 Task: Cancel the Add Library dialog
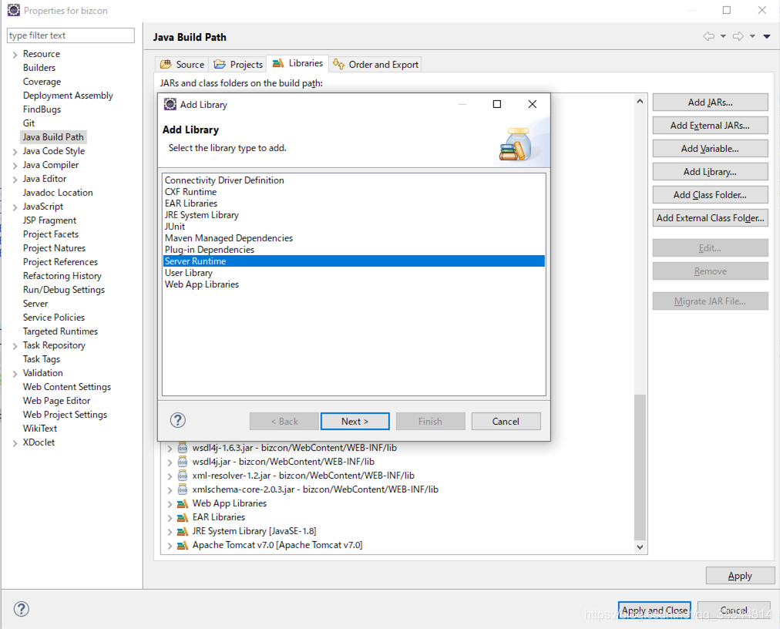(506, 421)
